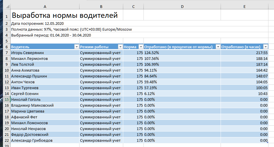Select column E header
The image size is (274, 147).
(244, 6)
